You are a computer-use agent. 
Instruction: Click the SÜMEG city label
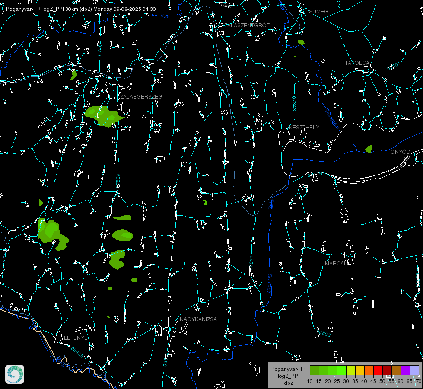[318, 12]
